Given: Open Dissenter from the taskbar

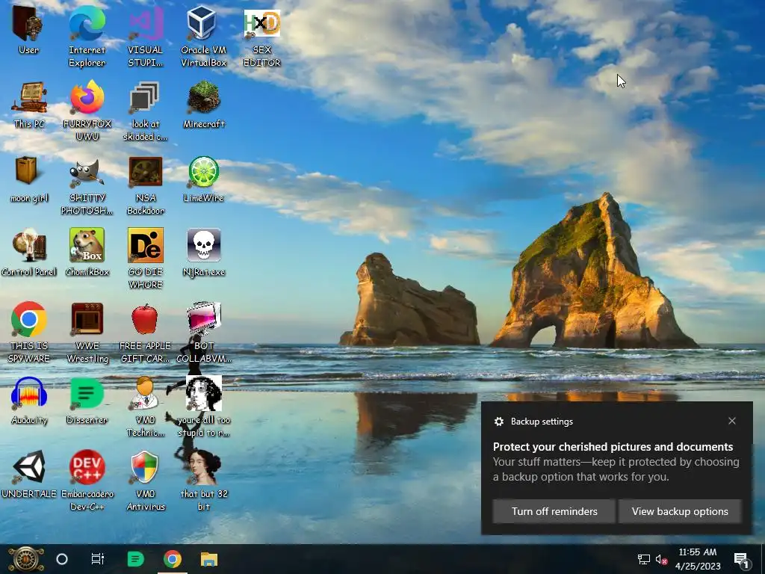Looking at the screenshot, I should coord(135,559).
